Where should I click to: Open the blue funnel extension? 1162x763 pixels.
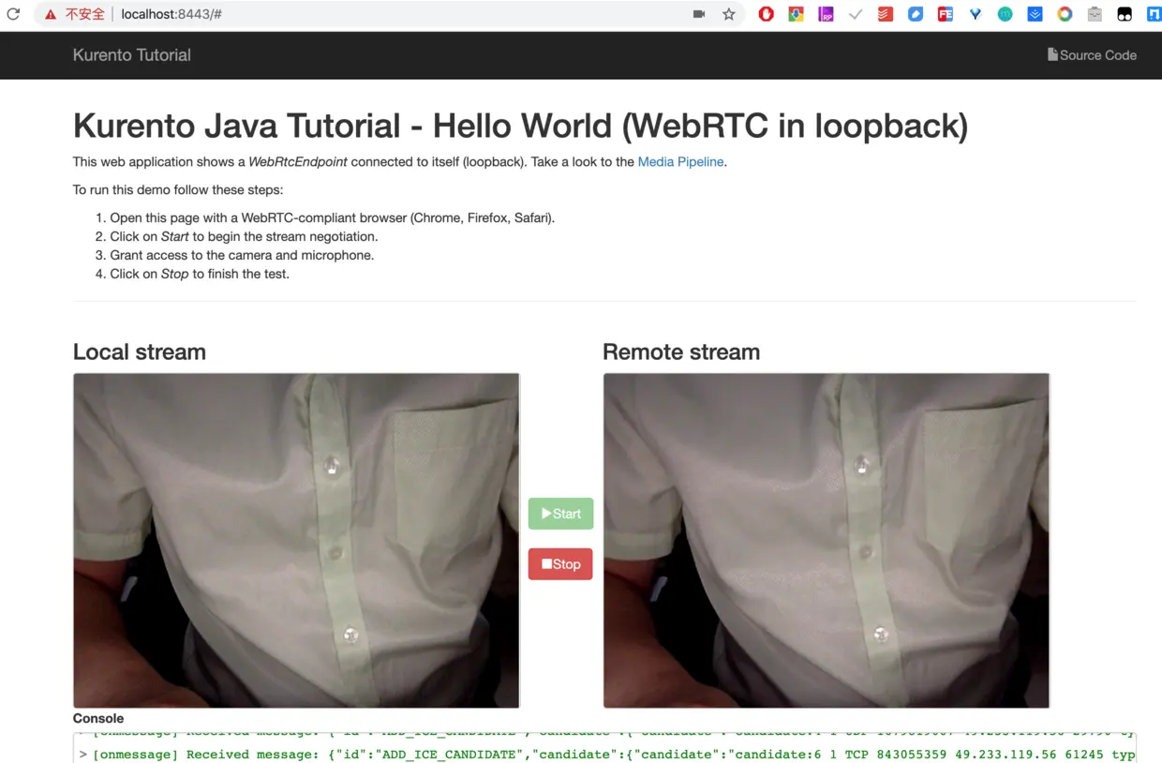click(x=976, y=14)
